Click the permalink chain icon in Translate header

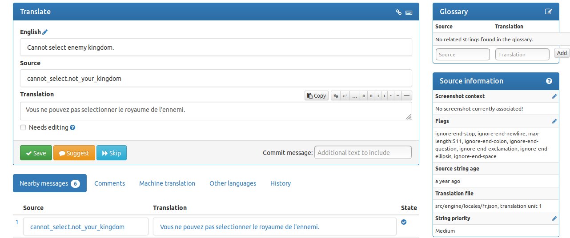click(399, 12)
